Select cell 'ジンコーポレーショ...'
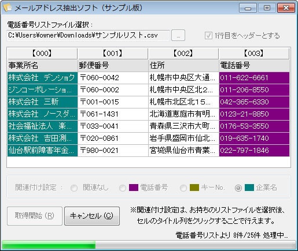Image resolution: width=298 pixels, height=251 pixels. tap(42, 90)
